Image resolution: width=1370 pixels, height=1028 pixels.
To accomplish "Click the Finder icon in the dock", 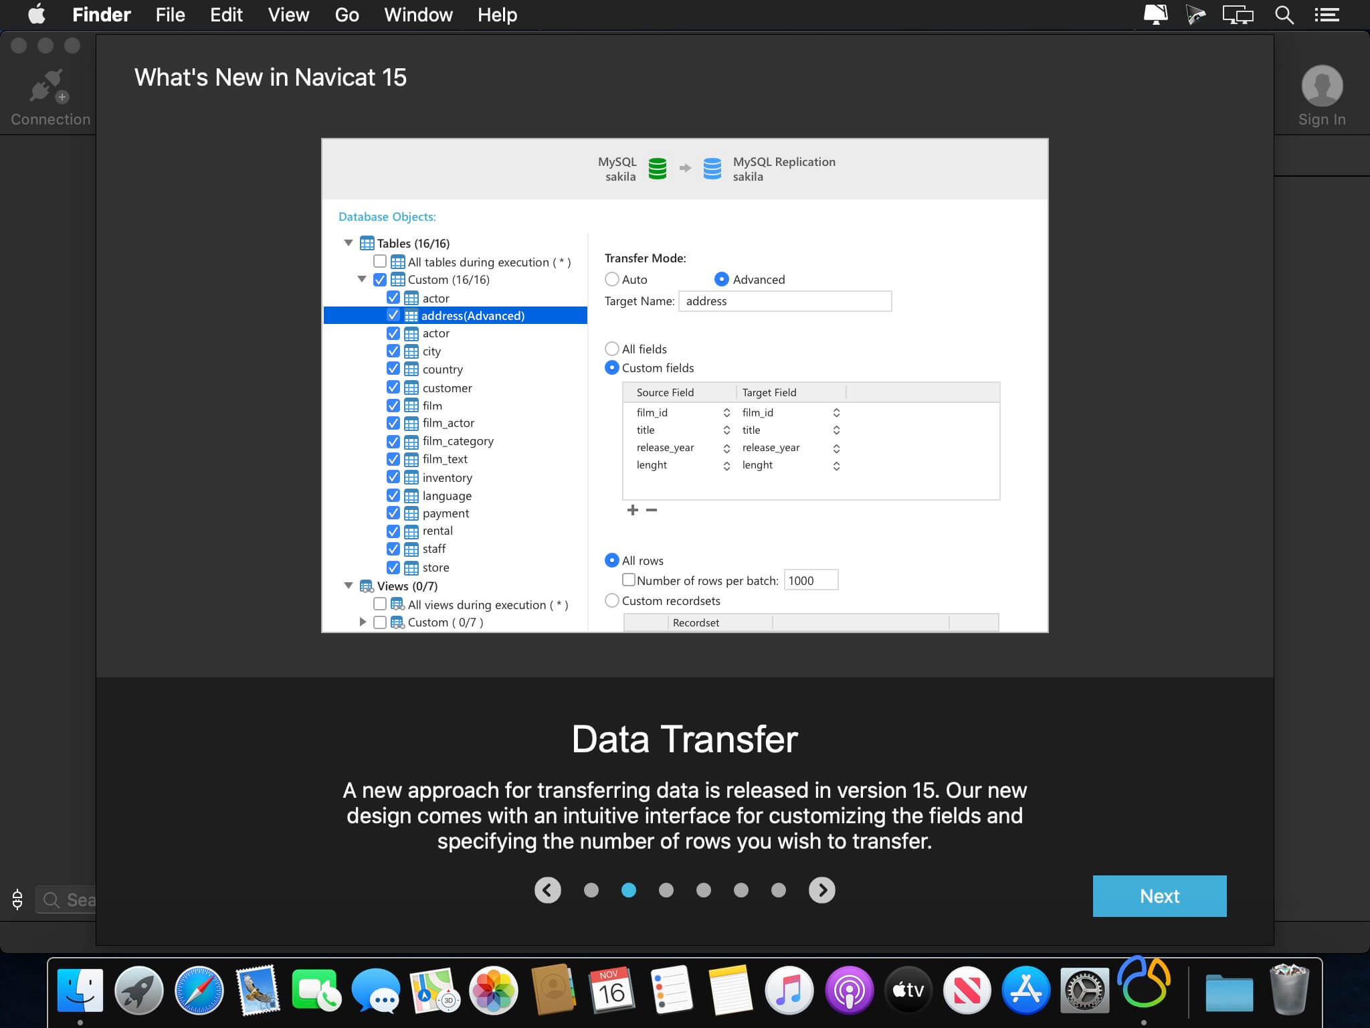I will click(x=81, y=988).
